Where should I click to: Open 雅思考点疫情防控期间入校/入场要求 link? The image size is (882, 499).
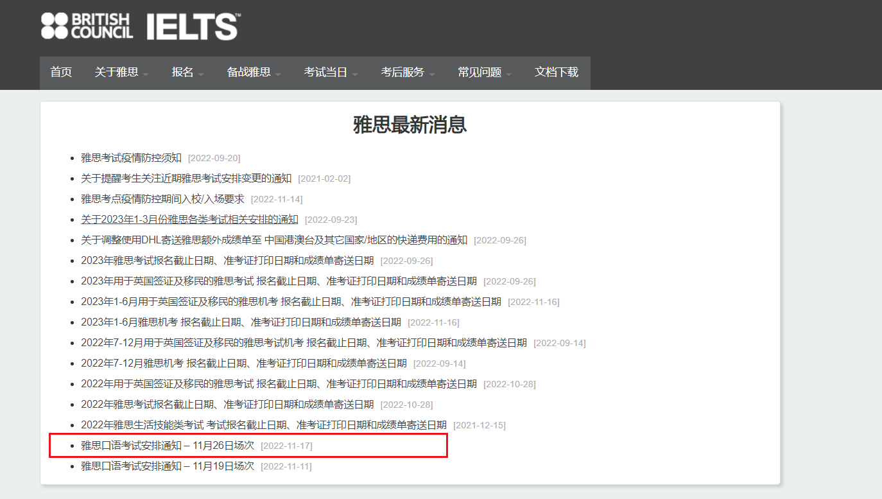point(162,199)
